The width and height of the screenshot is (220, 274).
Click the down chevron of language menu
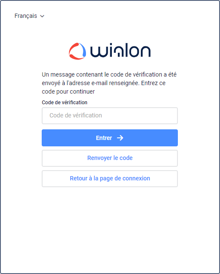point(42,16)
